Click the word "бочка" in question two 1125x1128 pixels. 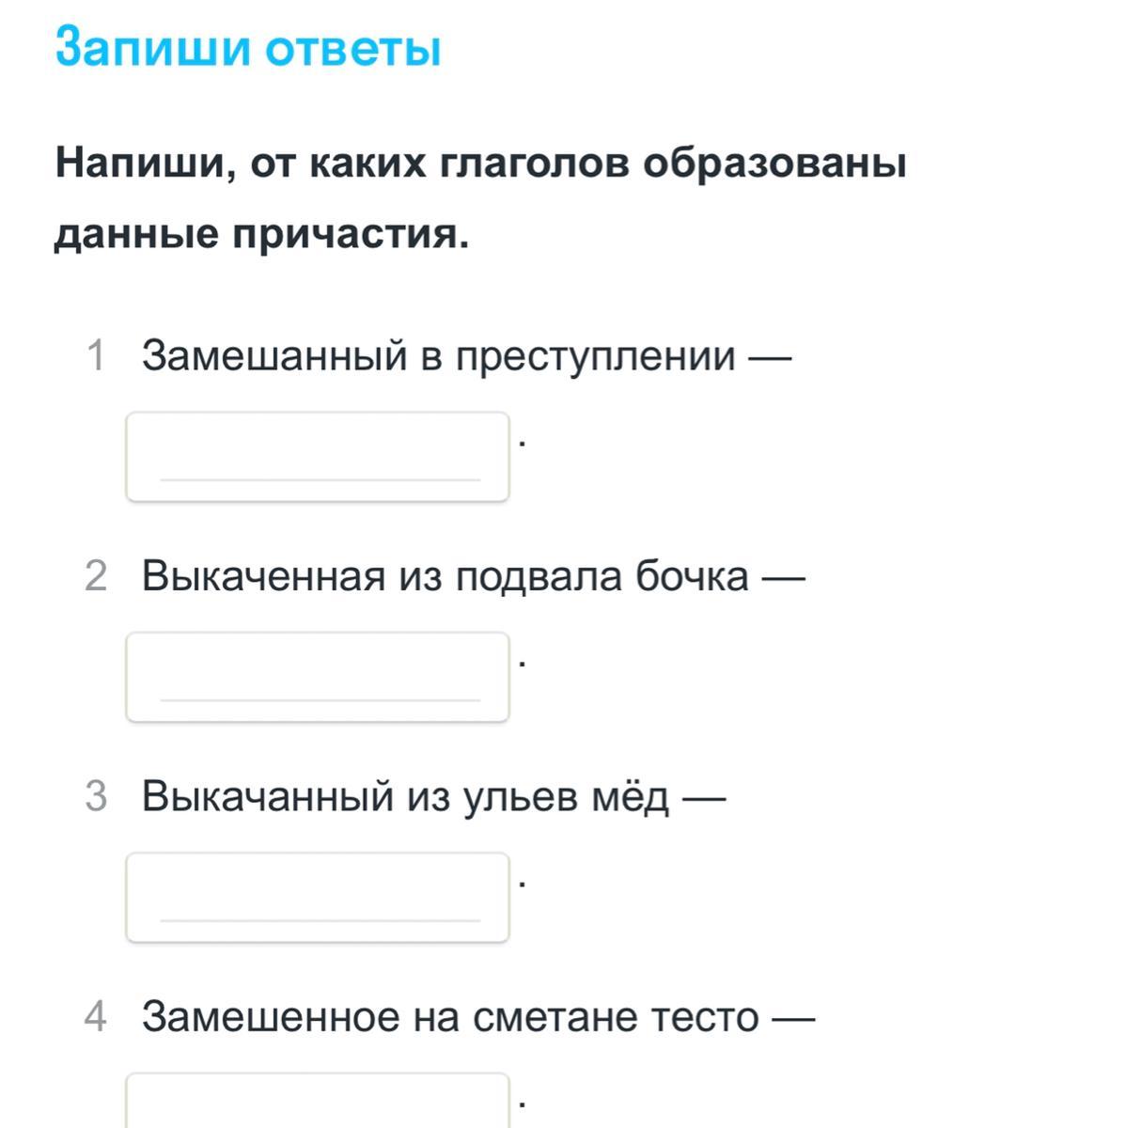(x=692, y=576)
